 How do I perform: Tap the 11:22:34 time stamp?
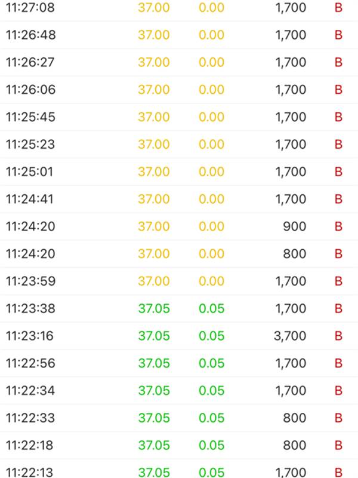pyautogui.click(x=30, y=391)
